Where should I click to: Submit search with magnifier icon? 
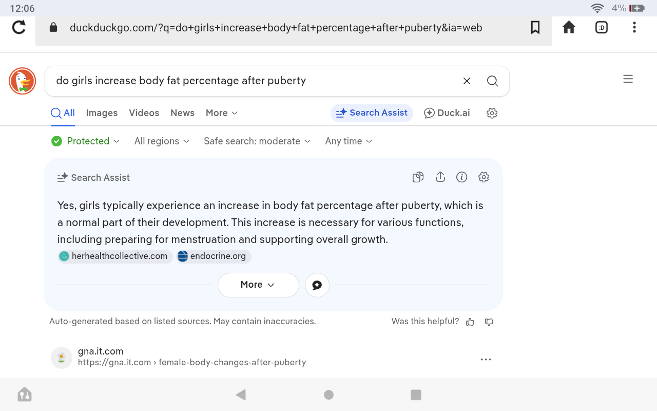[492, 81]
